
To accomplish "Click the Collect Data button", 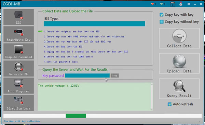I will (x=179, y=38).
